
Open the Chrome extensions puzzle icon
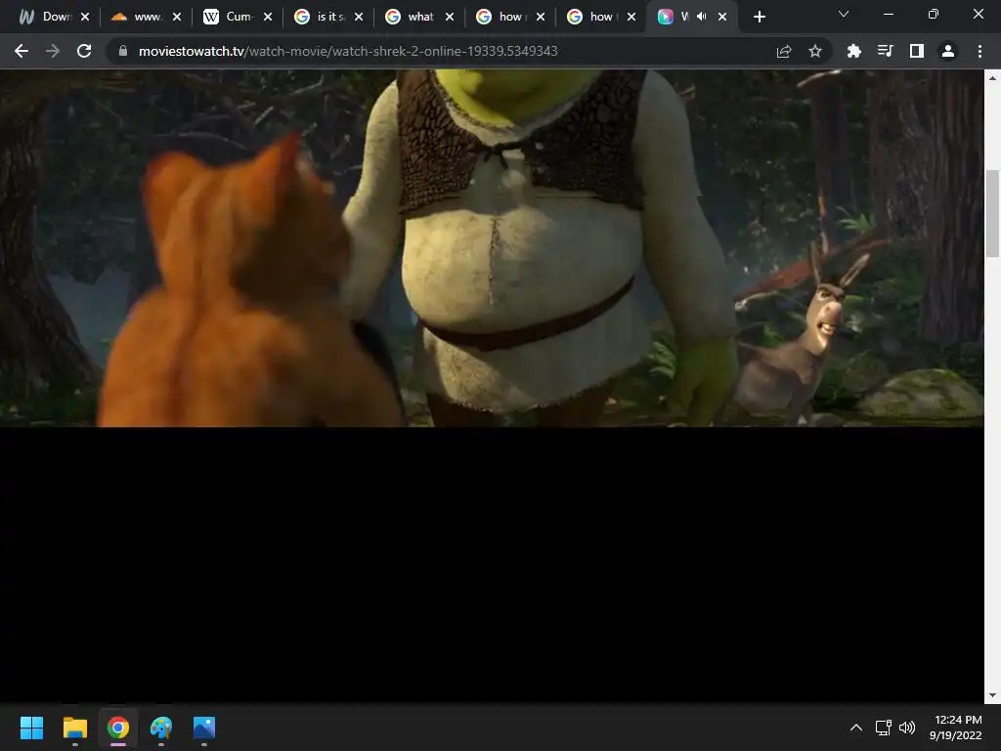853,51
